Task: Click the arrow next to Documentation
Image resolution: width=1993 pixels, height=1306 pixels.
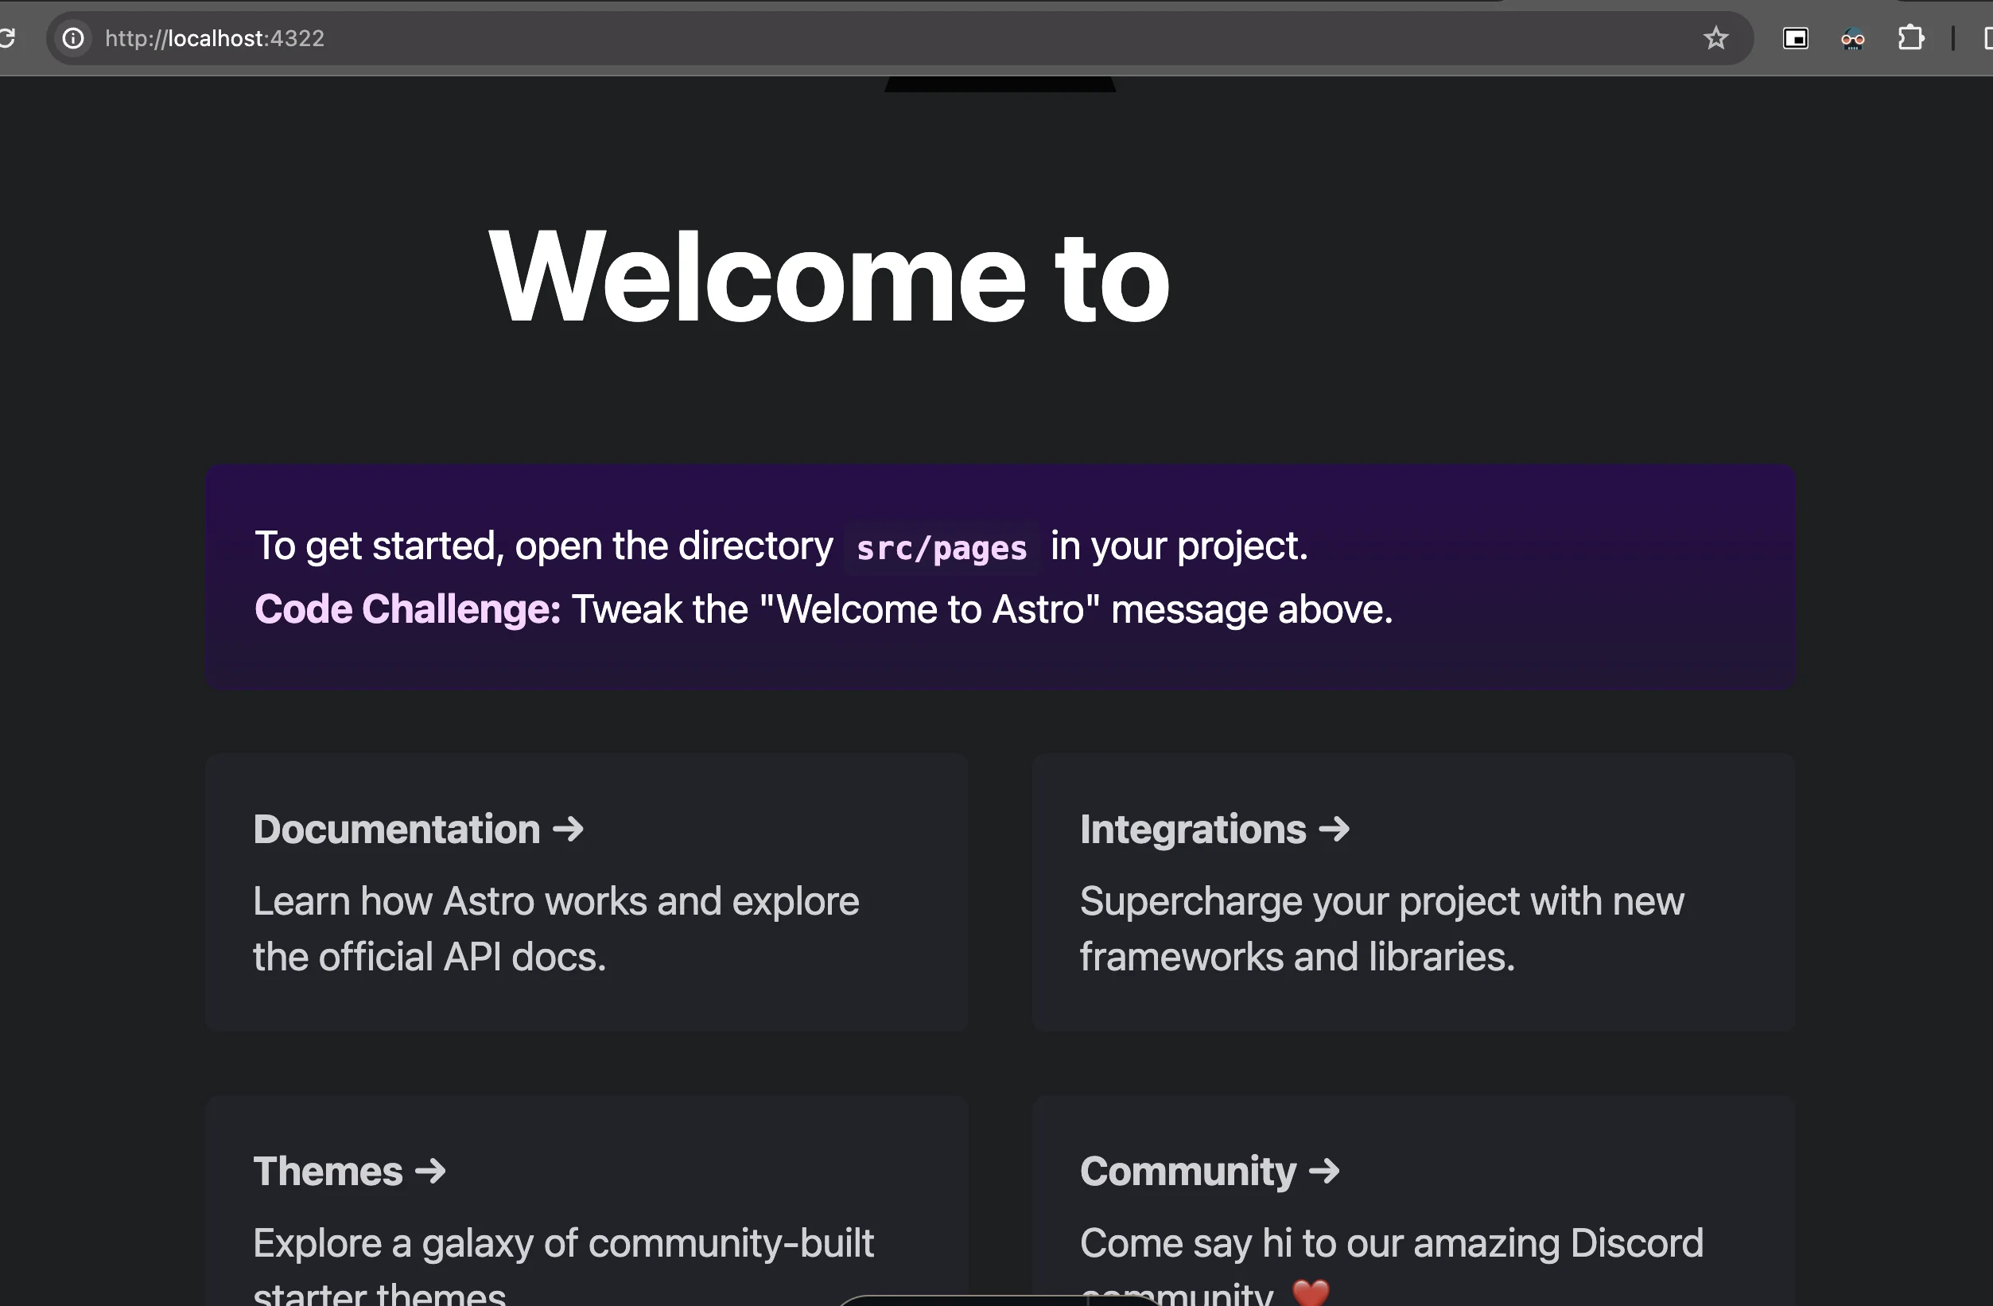Action: click(x=569, y=830)
